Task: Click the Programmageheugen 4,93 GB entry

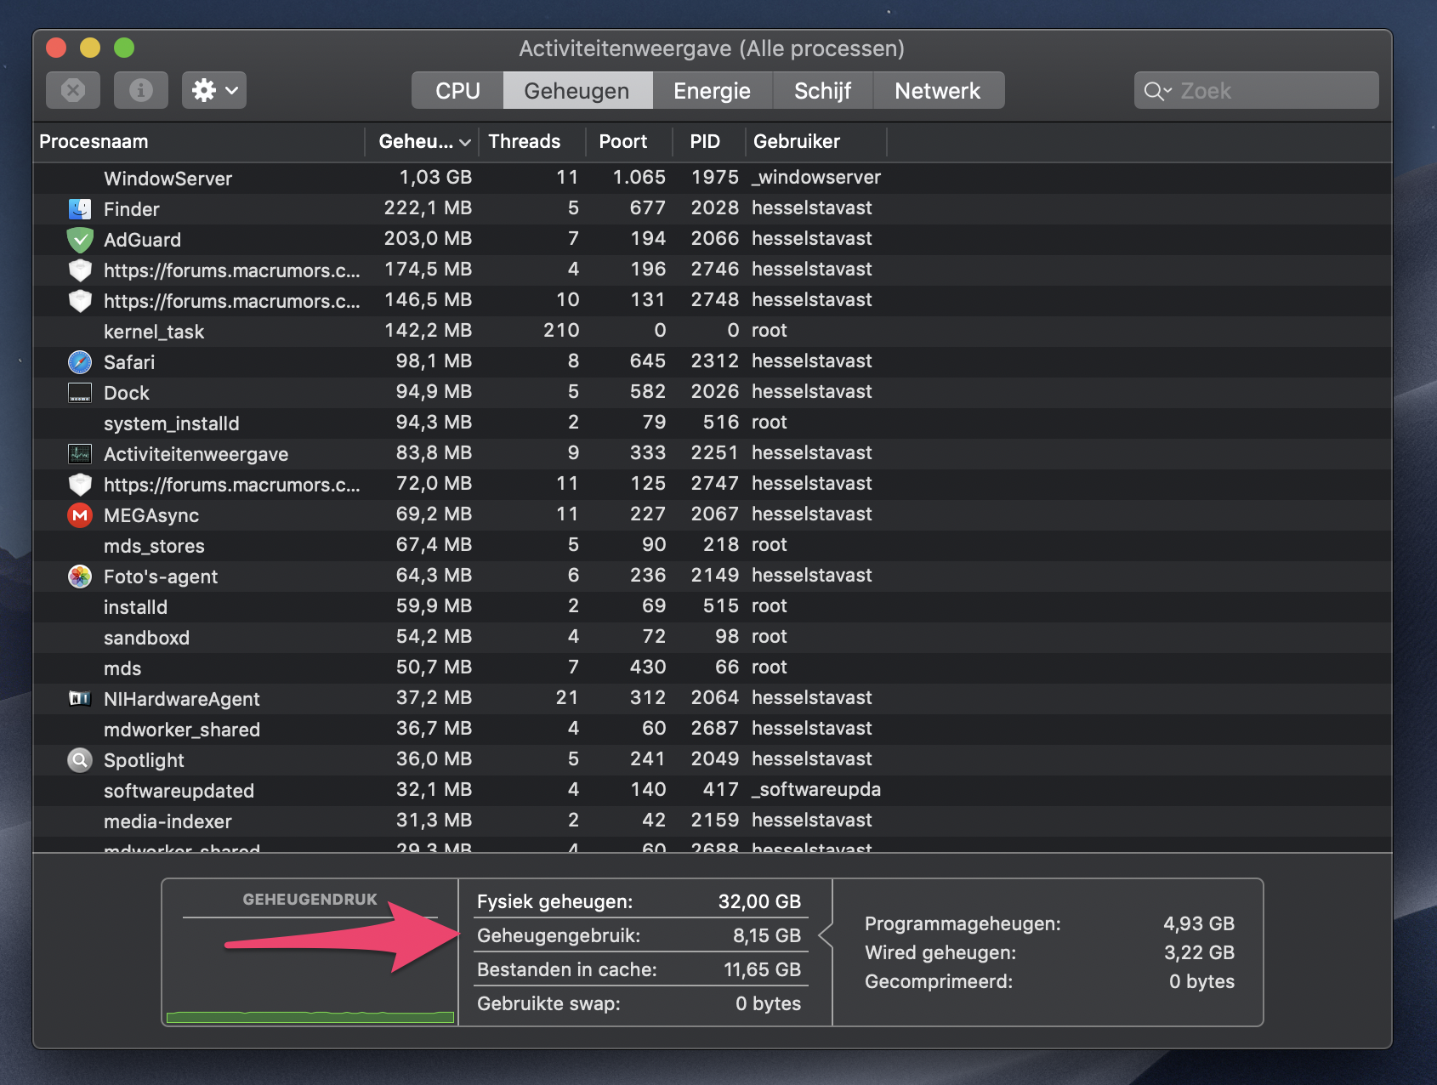Action: tap(1049, 923)
